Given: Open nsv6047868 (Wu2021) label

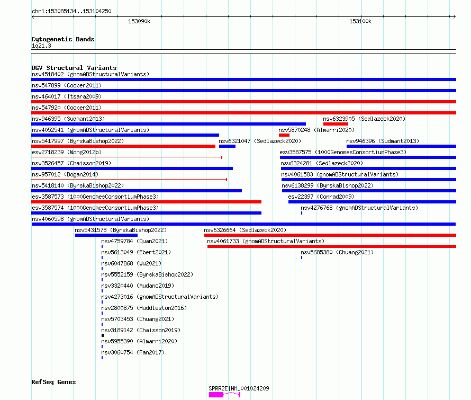Looking at the screenshot, I should tap(131, 263).
